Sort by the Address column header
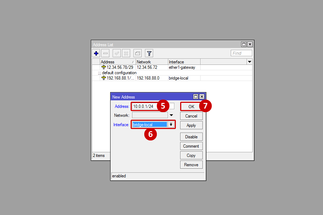This screenshot has height=215, width=323. [118, 62]
